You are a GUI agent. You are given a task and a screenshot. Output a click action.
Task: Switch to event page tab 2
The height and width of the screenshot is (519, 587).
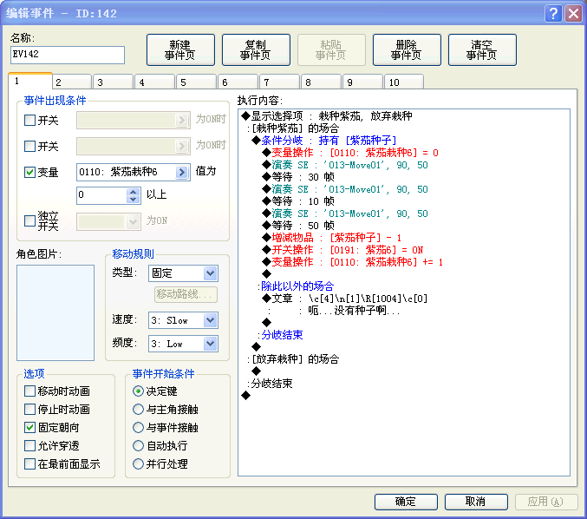(x=72, y=82)
